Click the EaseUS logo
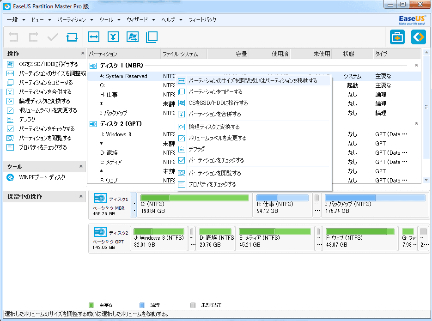This screenshot has width=432, height=321. point(412,20)
